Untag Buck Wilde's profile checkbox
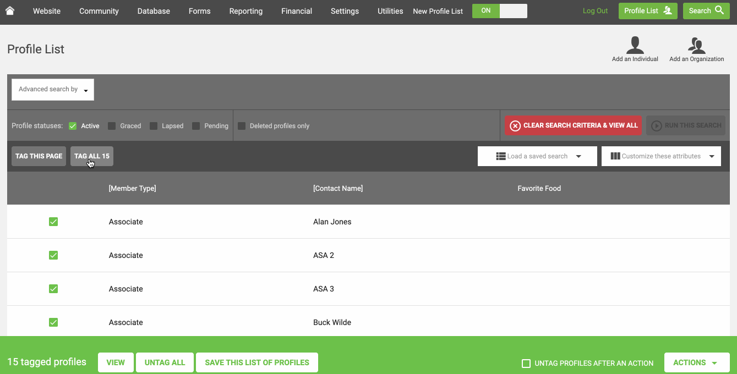 coord(53,322)
